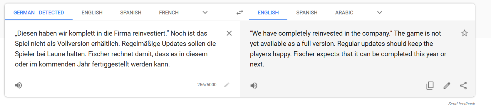
Task: Choose French as source language
Action: [x=169, y=13]
